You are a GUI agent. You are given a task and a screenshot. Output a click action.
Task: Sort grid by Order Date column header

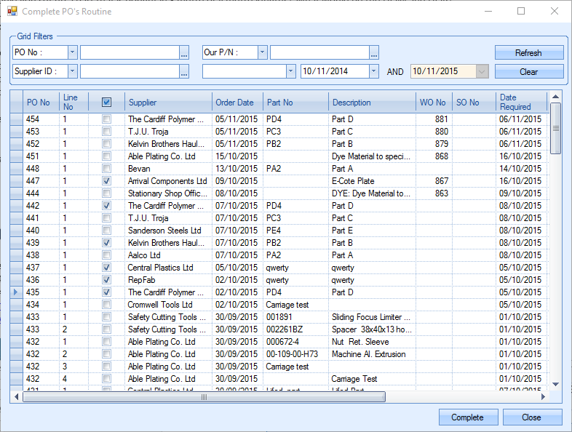tap(237, 103)
